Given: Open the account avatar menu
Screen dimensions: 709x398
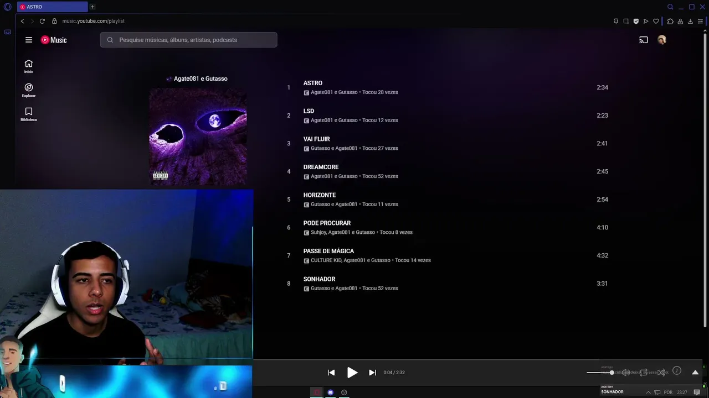Looking at the screenshot, I should pyautogui.click(x=661, y=40).
